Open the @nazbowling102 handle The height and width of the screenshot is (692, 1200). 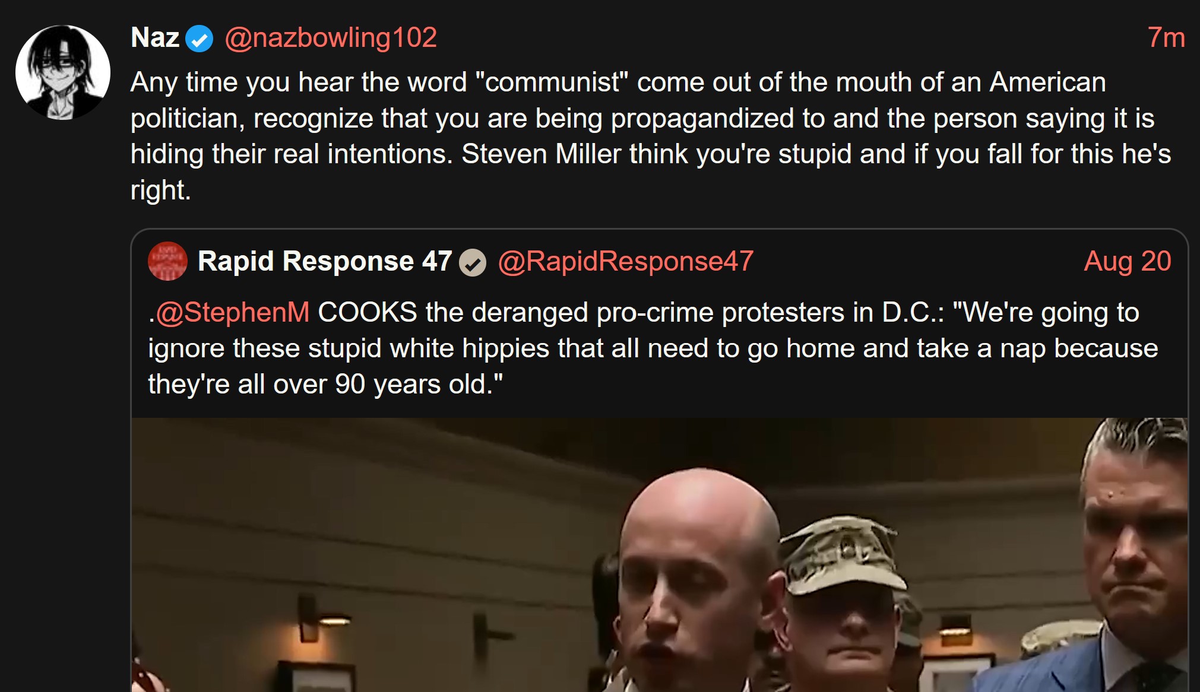(x=331, y=38)
